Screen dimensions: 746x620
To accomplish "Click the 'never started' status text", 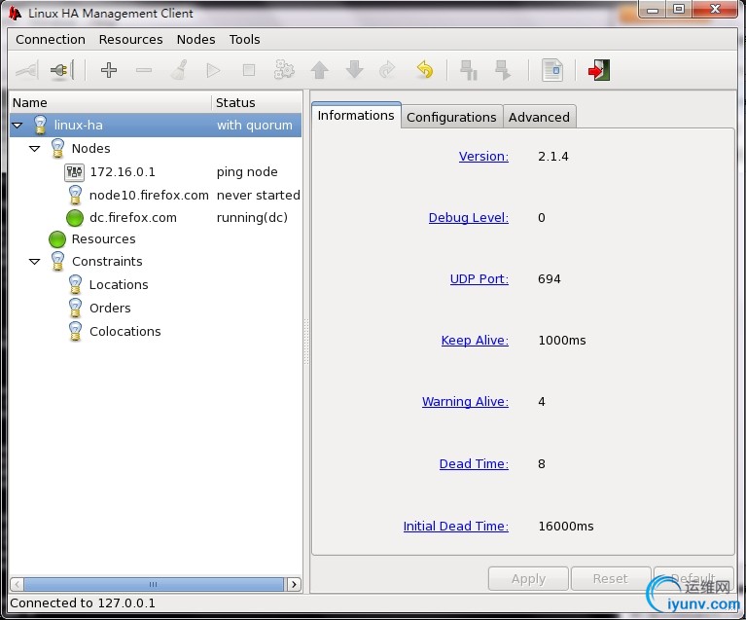I will click(x=259, y=196).
